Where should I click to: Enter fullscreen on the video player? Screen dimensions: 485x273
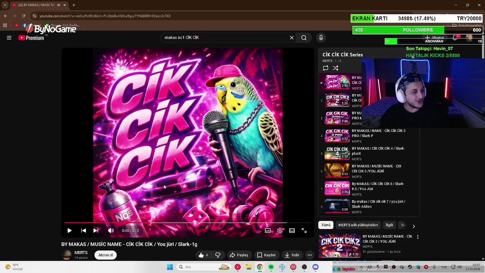(x=304, y=231)
